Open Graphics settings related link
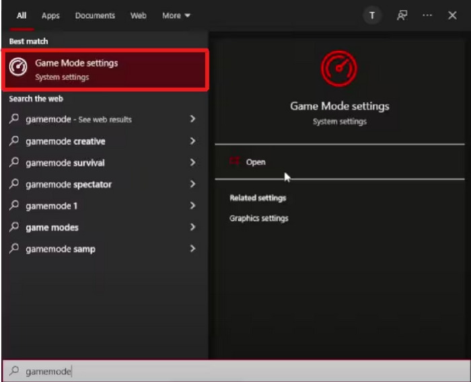This screenshot has width=471, height=382. (258, 219)
